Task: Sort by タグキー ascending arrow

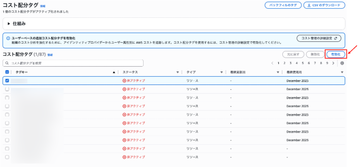Action: pyautogui.click(x=114, y=72)
